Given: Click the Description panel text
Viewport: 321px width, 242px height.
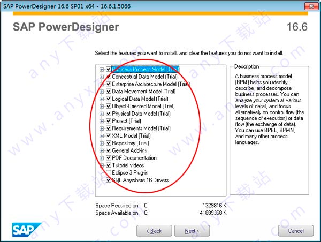Looking at the screenshot, I should tap(270, 109).
